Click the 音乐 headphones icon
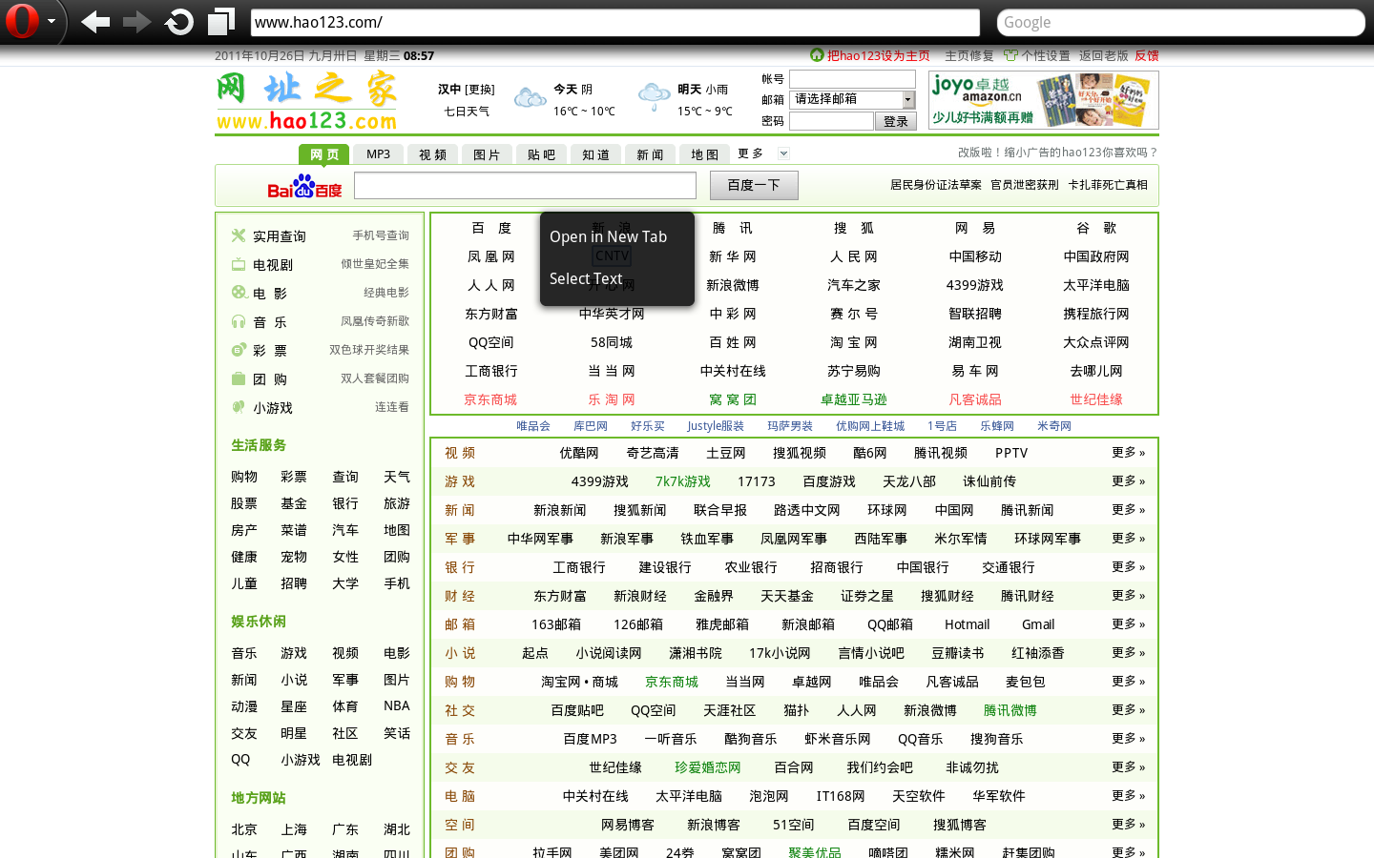The height and width of the screenshot is (858, 1374). click(239, 321)
